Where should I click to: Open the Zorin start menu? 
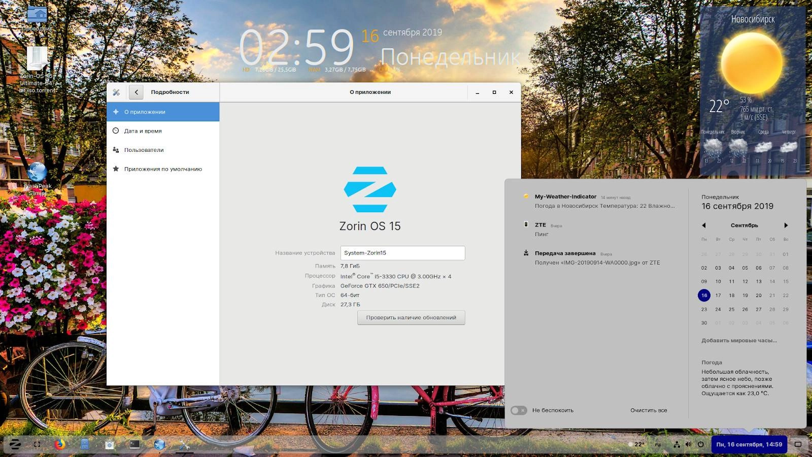coord(15,444)
